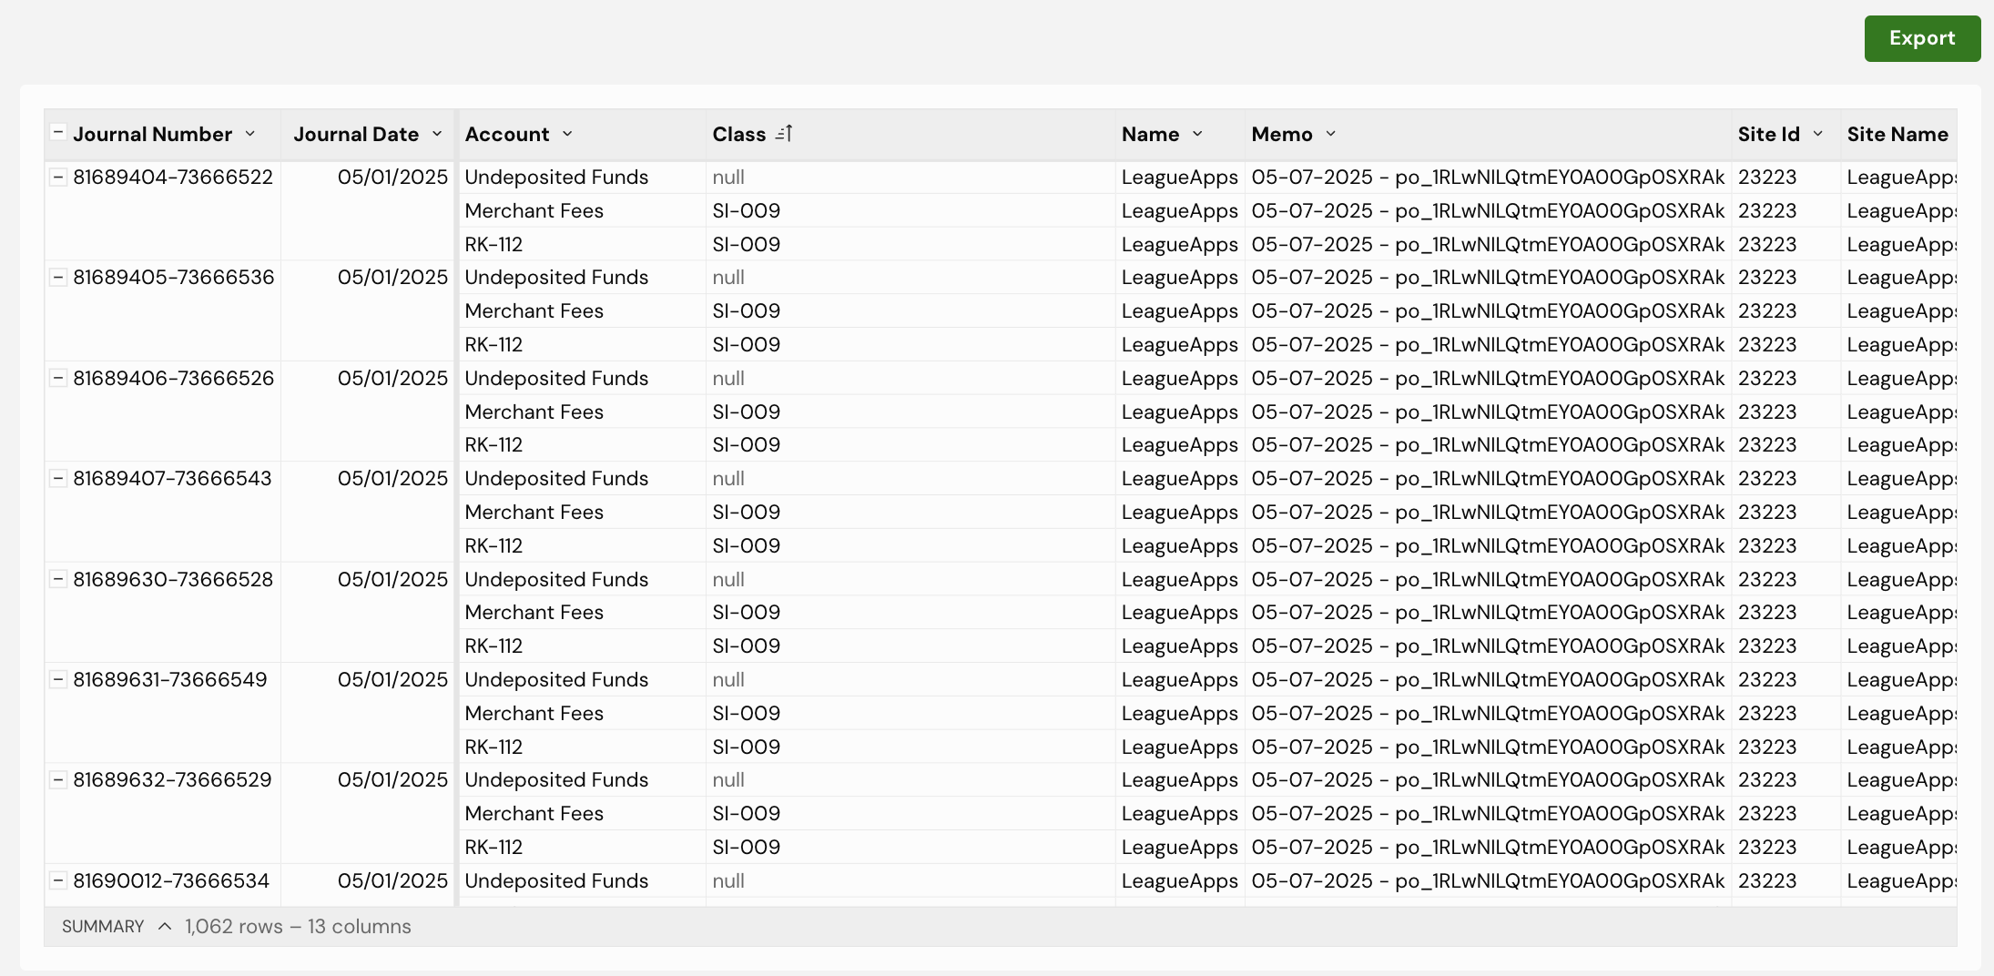The image size is (1994, 976).
Task: Click the green Export button
Action: click(1922, 38)
